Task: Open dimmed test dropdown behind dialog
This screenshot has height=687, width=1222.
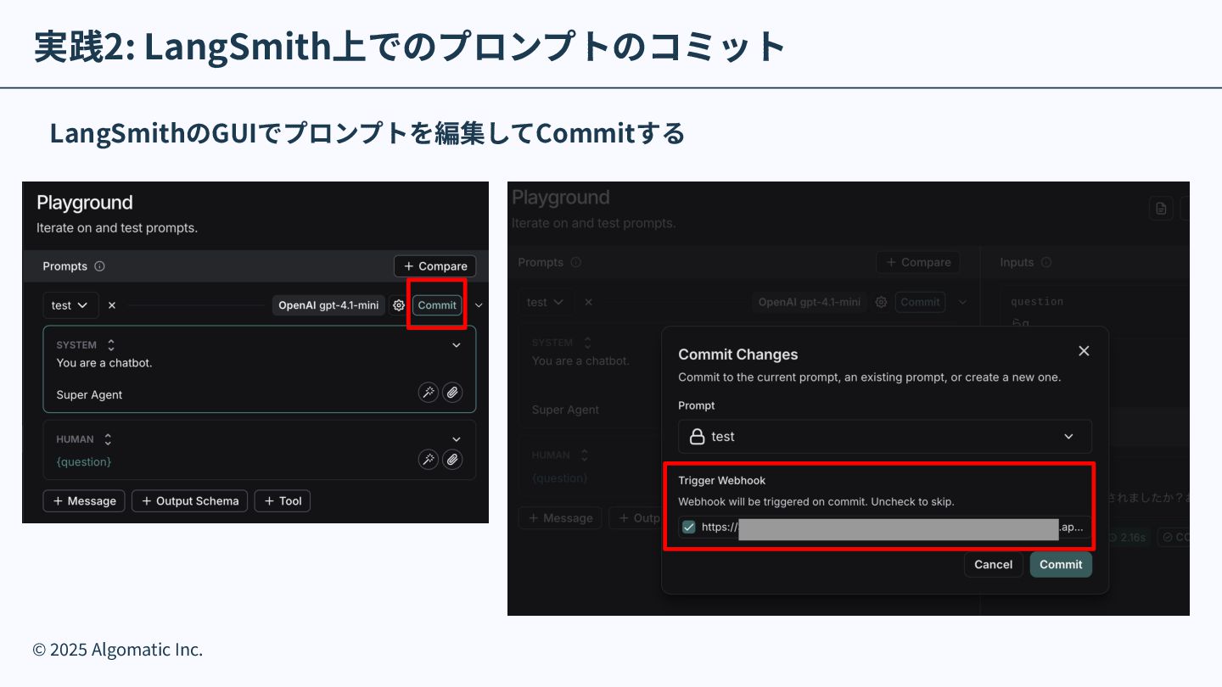Action: (547, 302)
